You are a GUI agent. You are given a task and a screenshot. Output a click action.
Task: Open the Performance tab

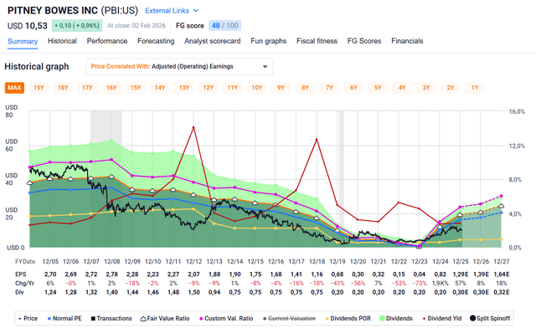pos(107,41)
